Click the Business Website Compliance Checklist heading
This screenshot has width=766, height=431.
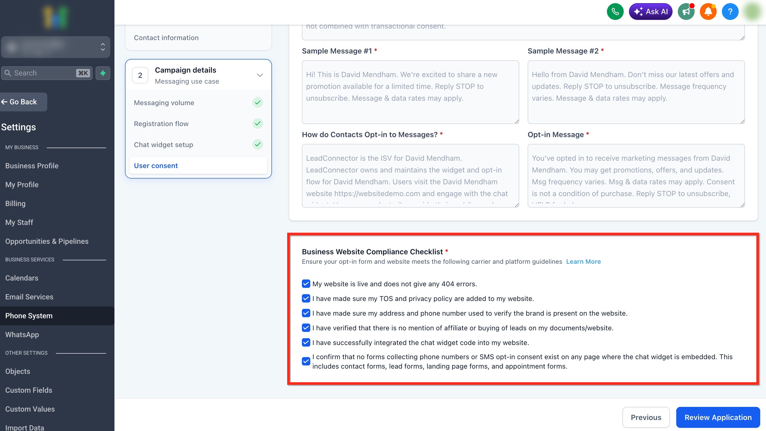pyautogui.click(x=372, y=252)
